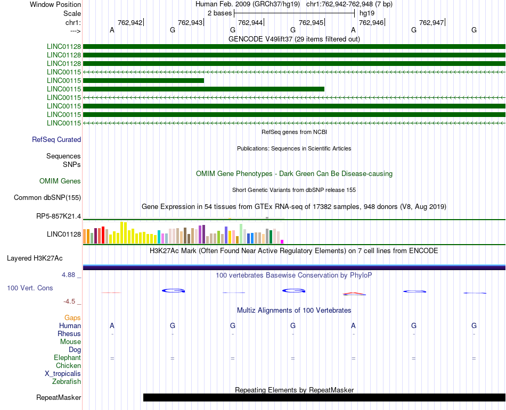Image resolution: width=506 pixels, height=410 pixels.
Task: Select the Human species label
Action: point(70,326)
